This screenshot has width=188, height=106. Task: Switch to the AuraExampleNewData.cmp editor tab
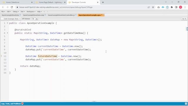point(33,15)
